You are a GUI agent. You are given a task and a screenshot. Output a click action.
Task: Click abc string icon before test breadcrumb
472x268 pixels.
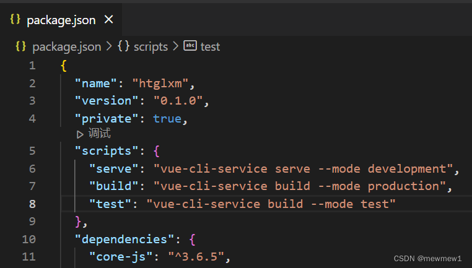coord(190,46)
